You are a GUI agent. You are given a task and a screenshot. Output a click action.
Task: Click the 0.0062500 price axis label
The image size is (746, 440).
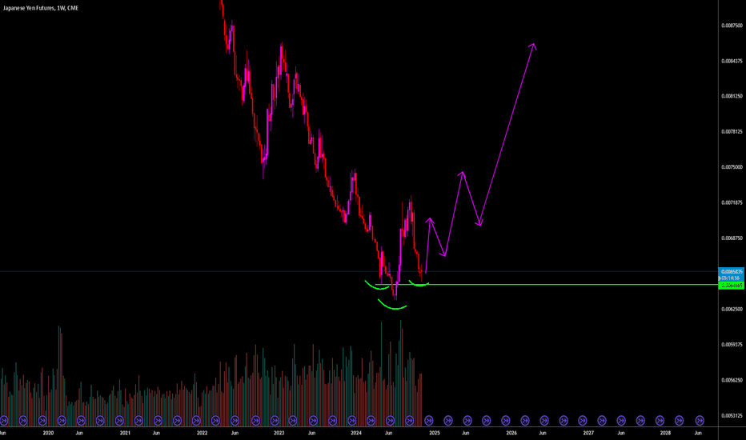[x=732, y=309]
